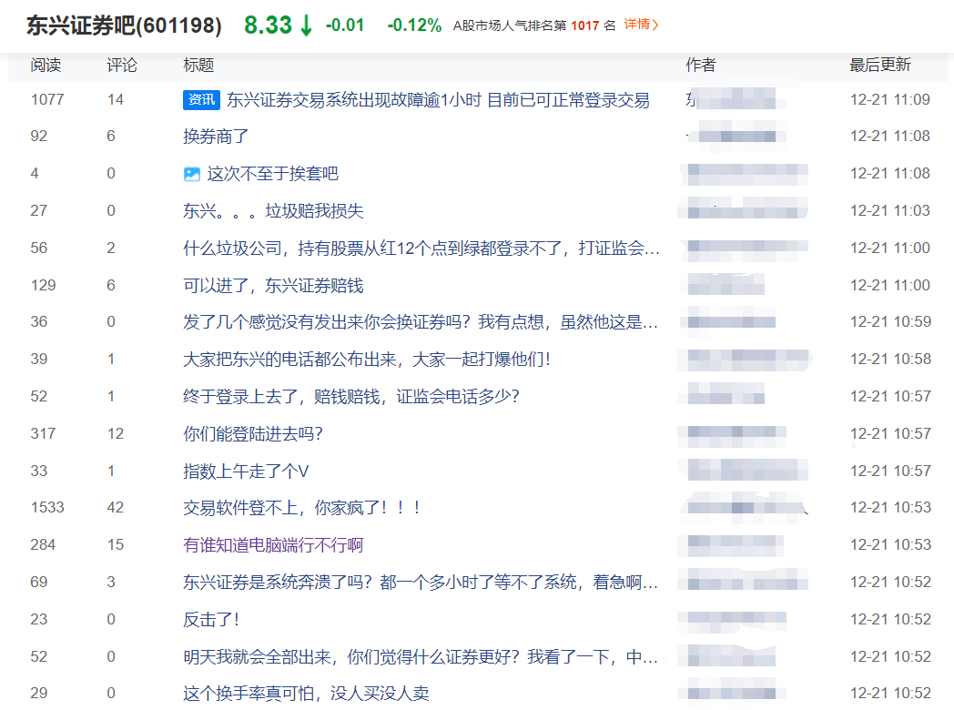Screen dimensions: 954x710
Task: Open post 终于登录上去了，赔钱赔钱
Action: (351, 397)
